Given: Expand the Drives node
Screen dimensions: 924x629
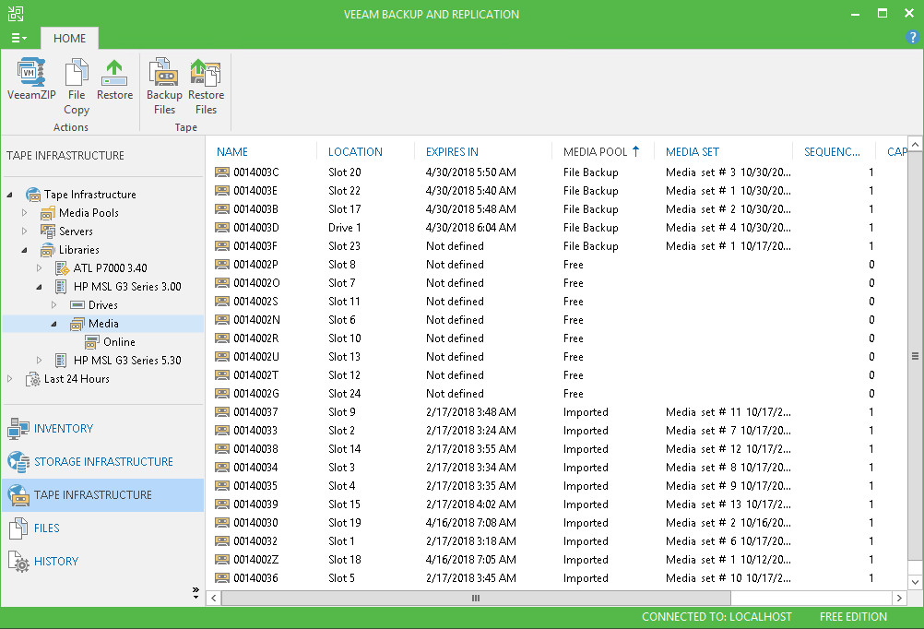Looking at the screenshot, I should point(53,304).
